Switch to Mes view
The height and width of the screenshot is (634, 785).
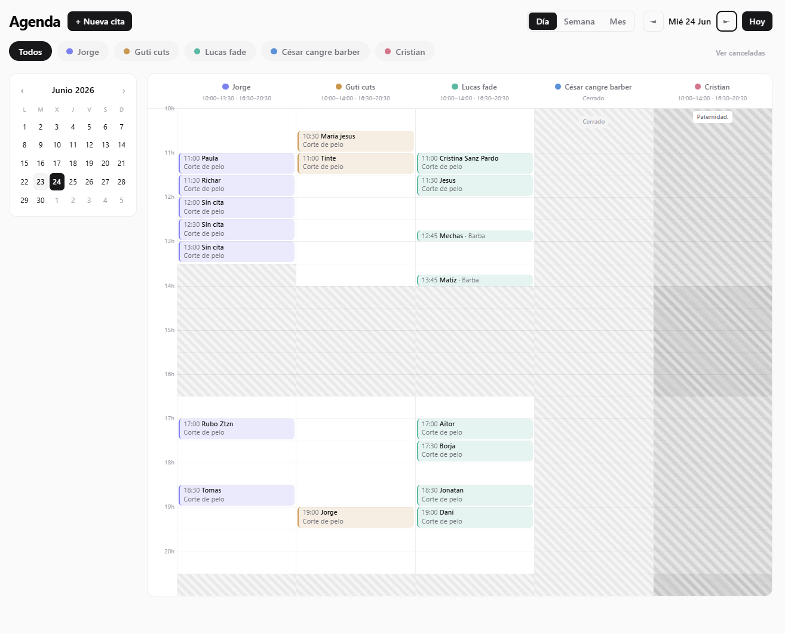tap(618, 21)
